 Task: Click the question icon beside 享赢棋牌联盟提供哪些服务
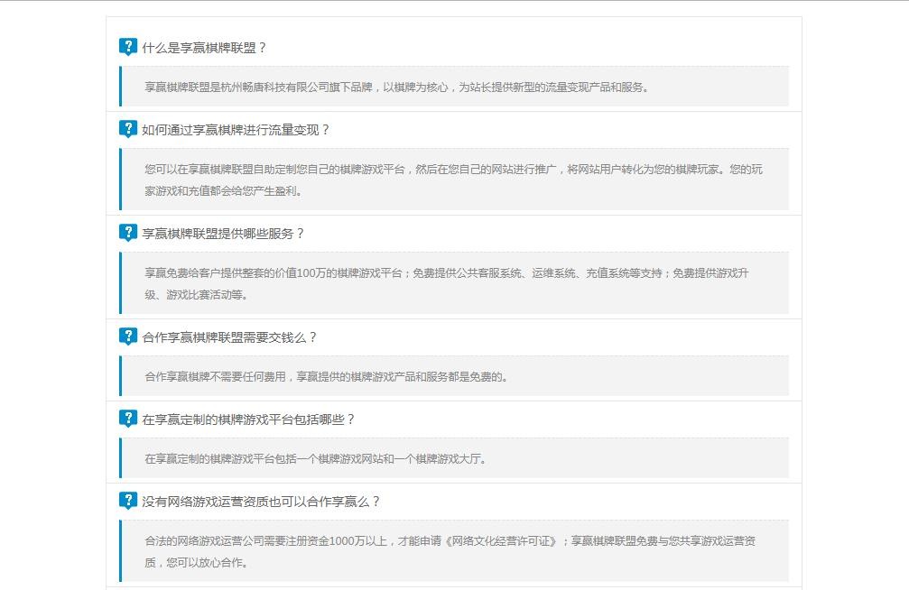(128, 233)
